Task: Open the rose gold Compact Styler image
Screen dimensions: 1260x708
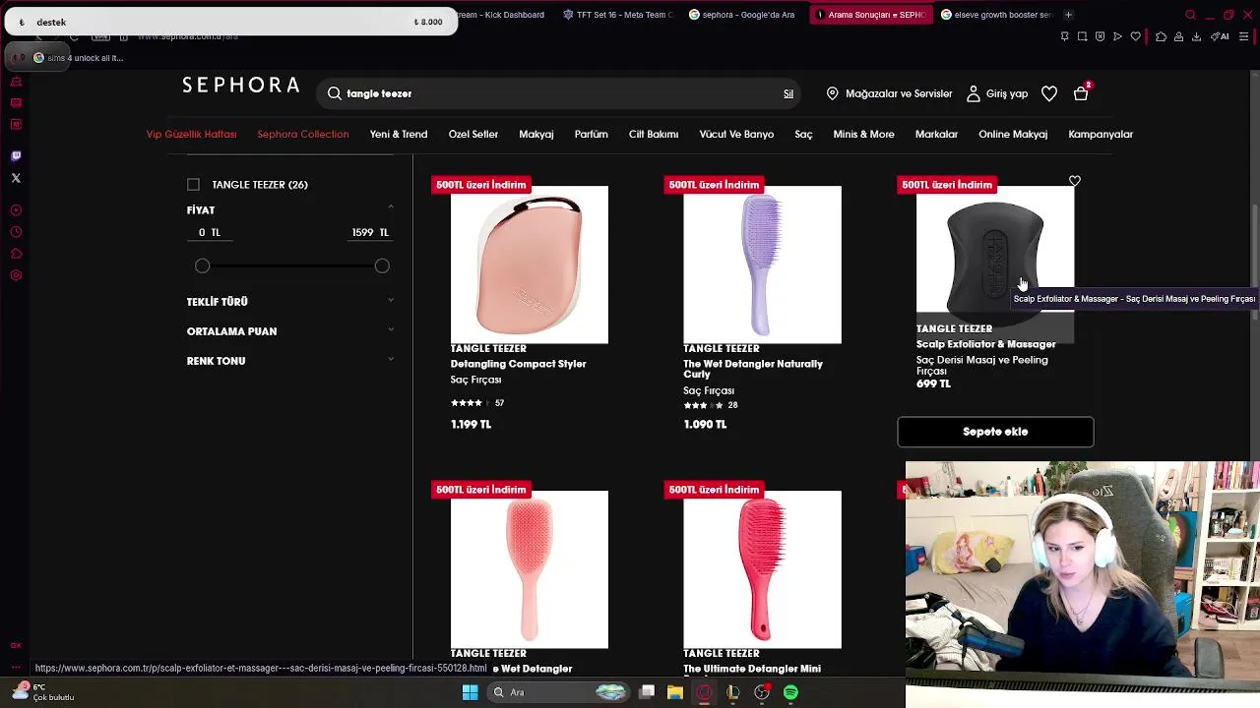Action: (530, 265)
